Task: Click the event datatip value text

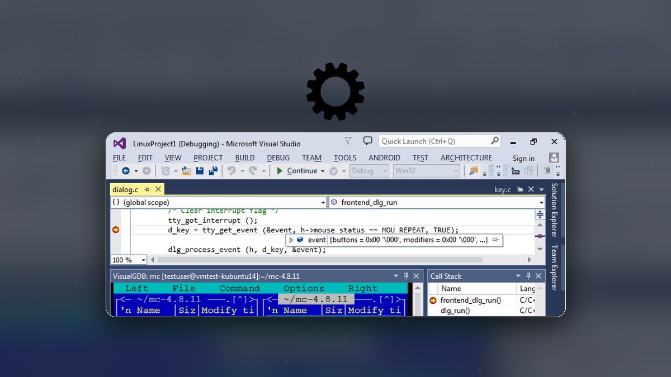Action: coord(409,240)
